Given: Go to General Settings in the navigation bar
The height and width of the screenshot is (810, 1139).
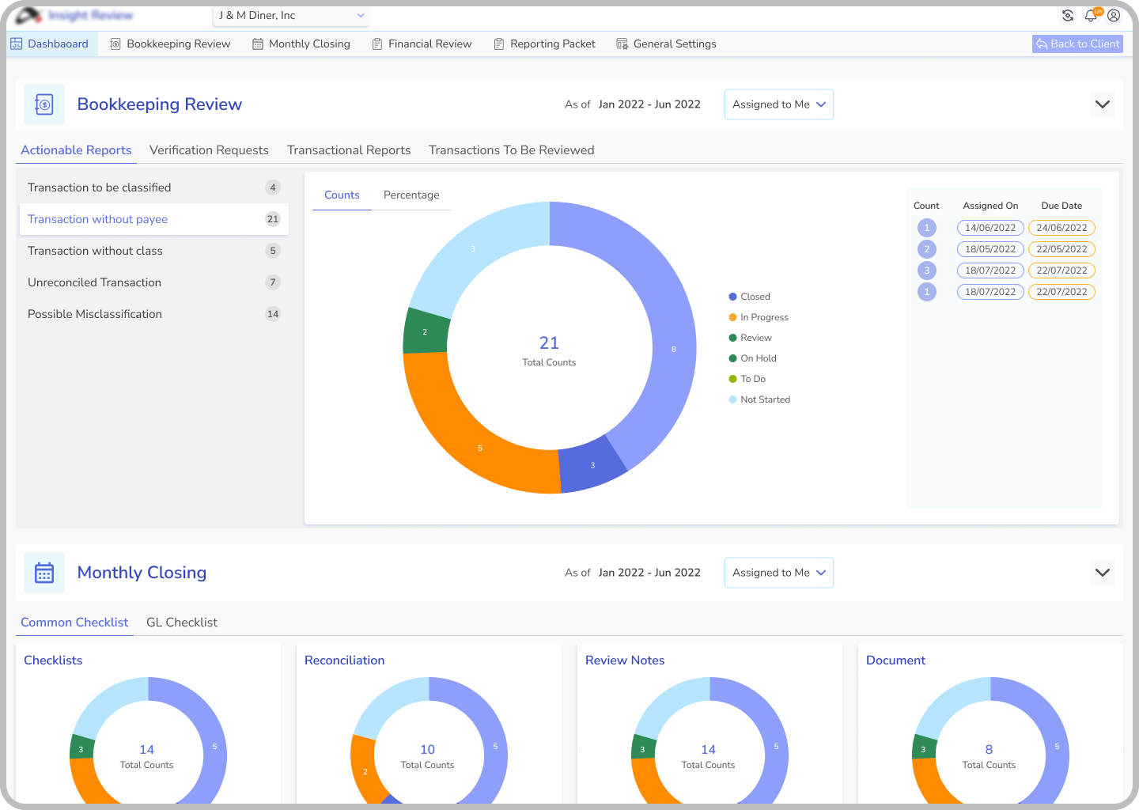Looking at the screenshot, I should [666, 44].
